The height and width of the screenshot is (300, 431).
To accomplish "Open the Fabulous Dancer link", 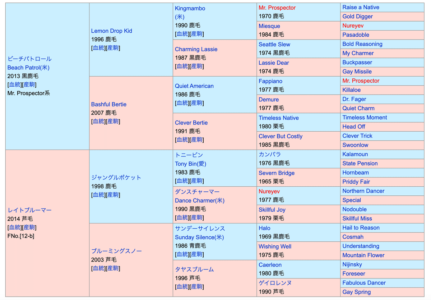I will pyautogui.click(x=364, y=283).
